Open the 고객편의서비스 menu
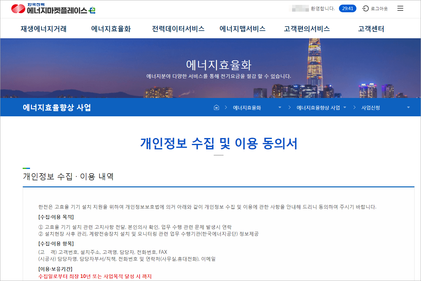Screen dimensions: 421x281 306,28
